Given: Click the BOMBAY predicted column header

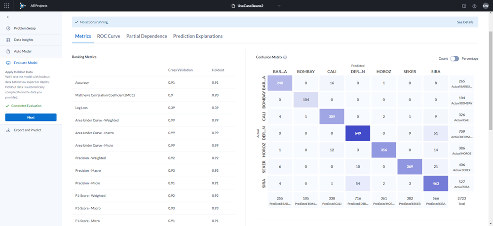Looking at the screenshot, I should click(x=305, y=72).
